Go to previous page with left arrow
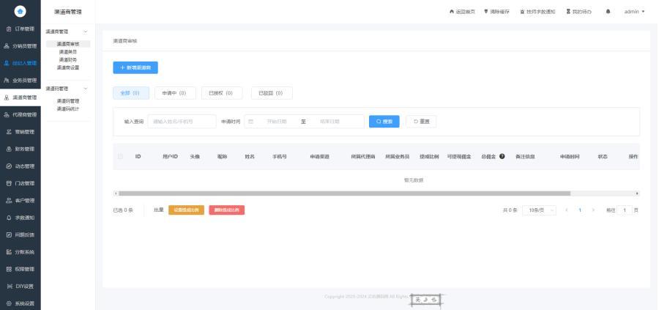659x310 pixels. (567, 210)
